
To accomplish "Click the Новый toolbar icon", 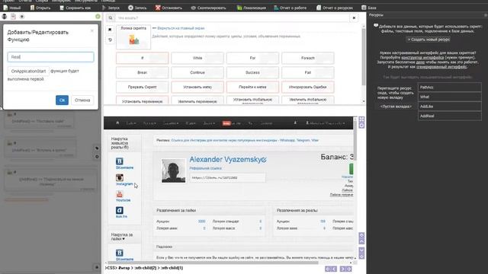I will coord(5,8).
